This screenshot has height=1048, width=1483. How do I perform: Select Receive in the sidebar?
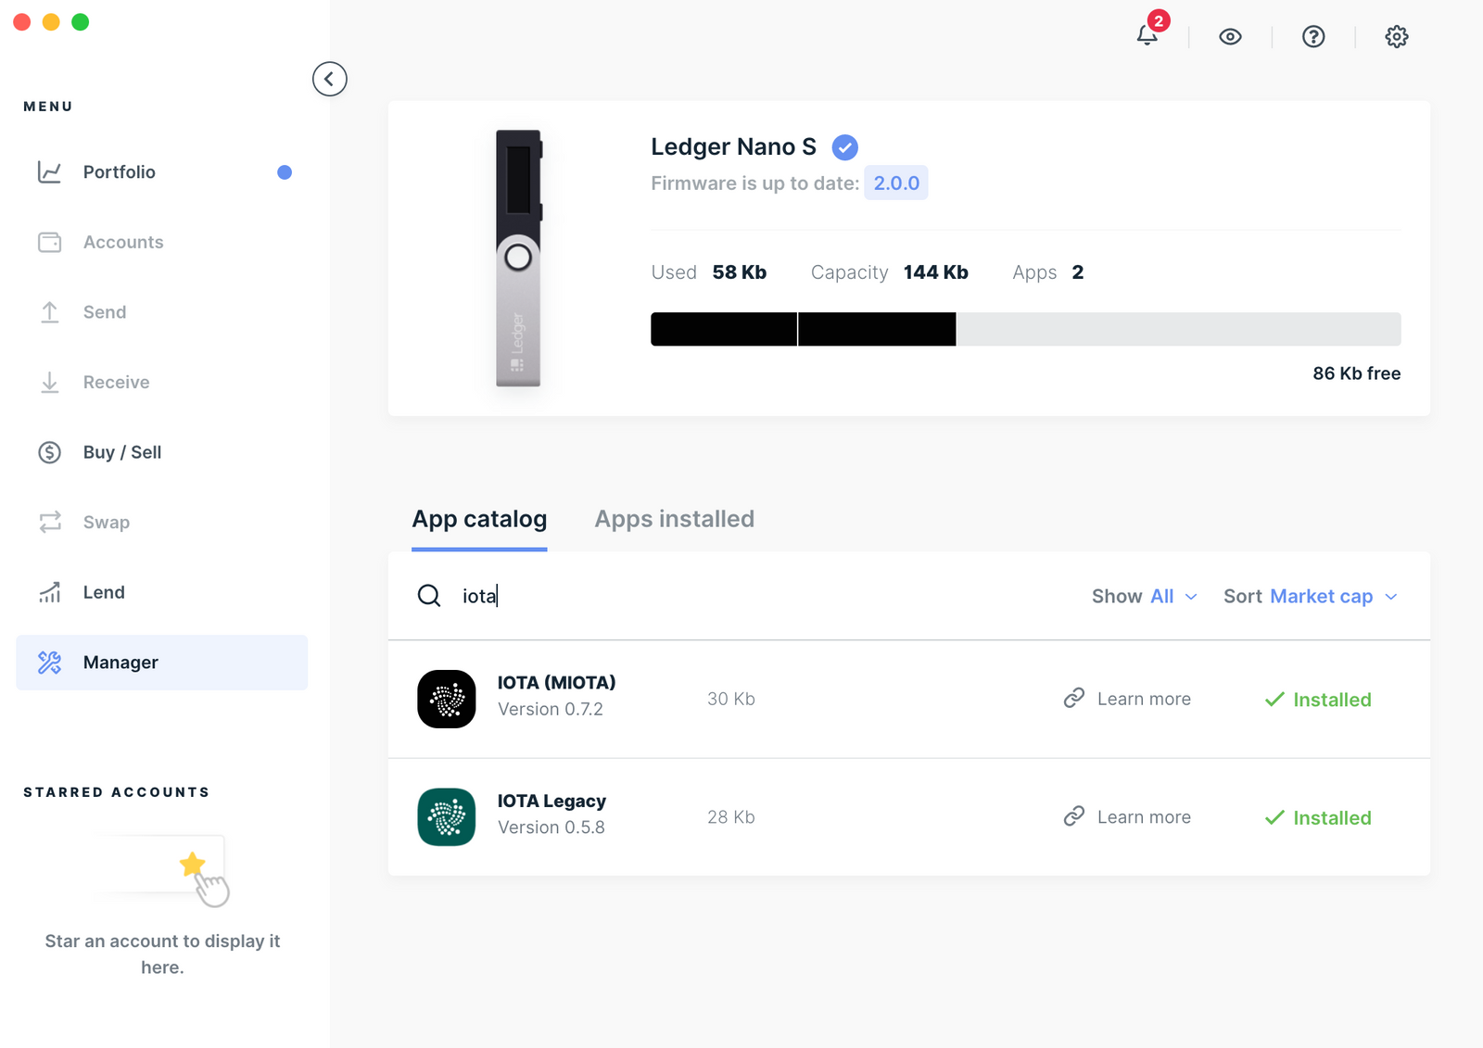pos(161,382)
